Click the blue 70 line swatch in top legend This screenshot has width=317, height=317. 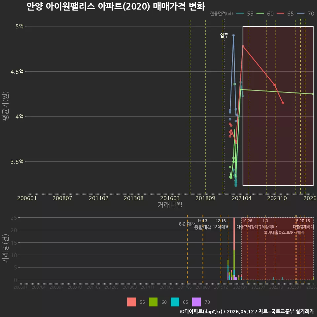pos(300,14)
